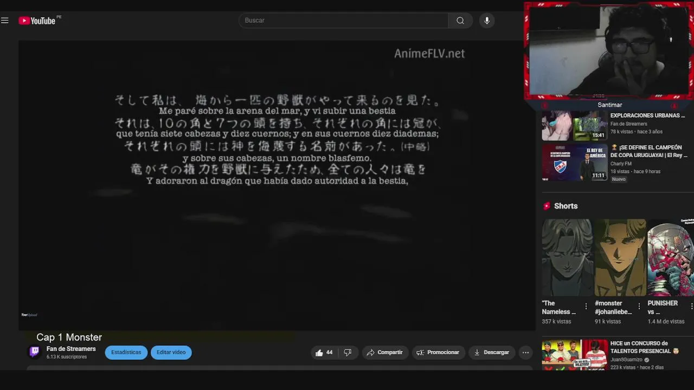Click the 'Cap 1 Monster' video title
Image resolution: width=694 pixels, height=390 pixels.
[x=69, y=337]
